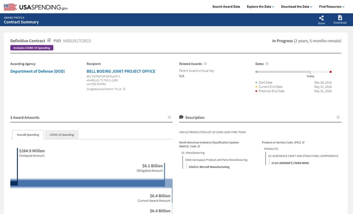This screenshot has width=353, height=214.
Task: Click 15: AEROSPACE CRAFT AND STRUCTURAL COMPONENTS
Action: [x=303, y=156]
